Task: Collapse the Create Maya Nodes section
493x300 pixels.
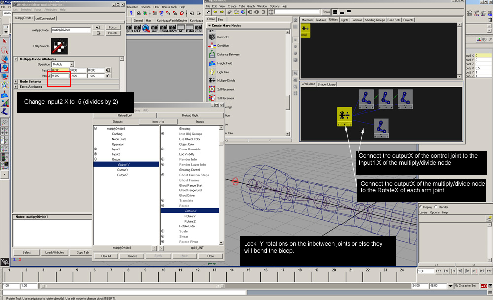Action: coord(209,25)
